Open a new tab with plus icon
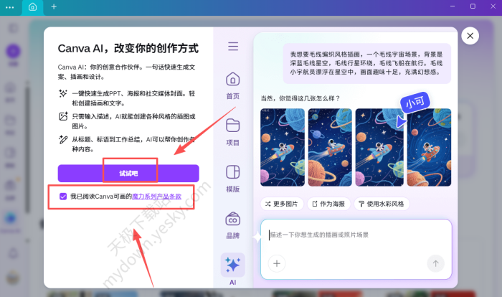 coord(54,6)
